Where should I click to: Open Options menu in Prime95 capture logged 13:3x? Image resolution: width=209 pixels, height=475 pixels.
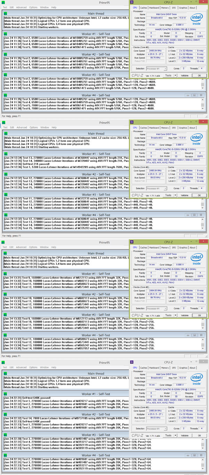click(33, 247)
